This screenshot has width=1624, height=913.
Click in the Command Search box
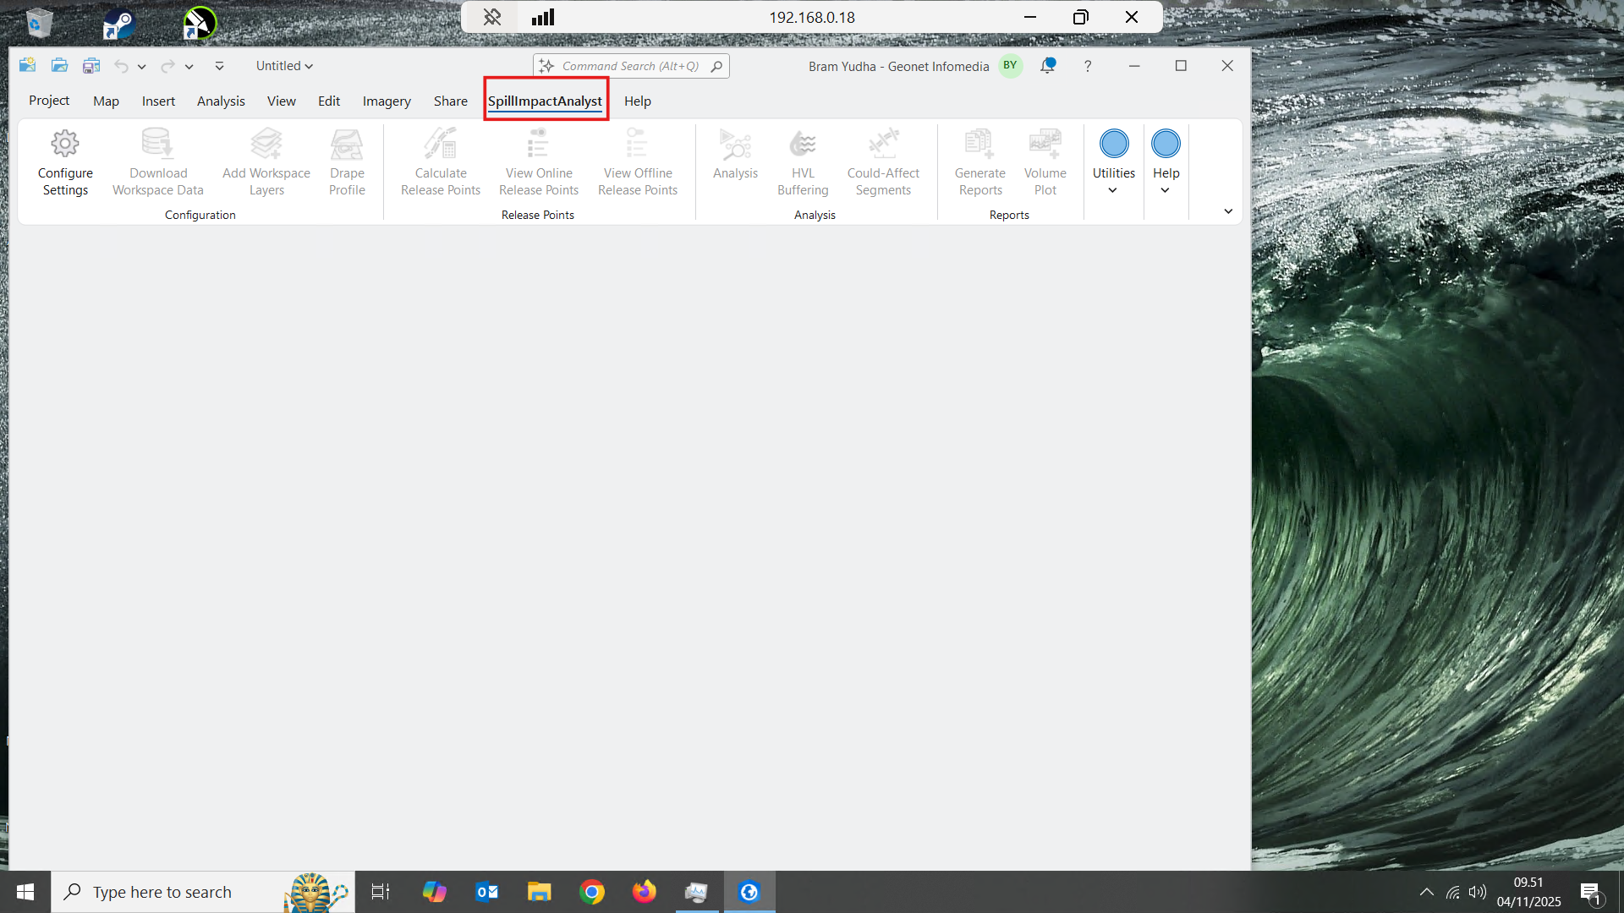pos(631,66)
